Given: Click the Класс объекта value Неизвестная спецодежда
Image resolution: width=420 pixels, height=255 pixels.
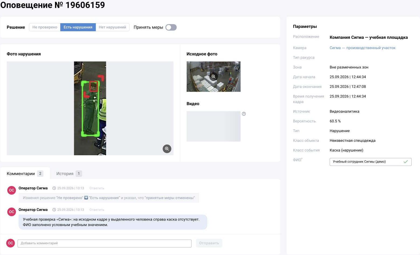Looking at the screenshot, I should [353, 140].
